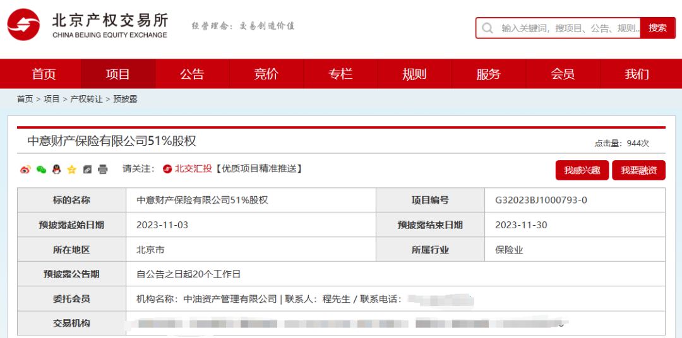This screenshot has height=338, width=682.
Task: Click the 预披露公告期 header cell
Action: (x=72, y=274)
